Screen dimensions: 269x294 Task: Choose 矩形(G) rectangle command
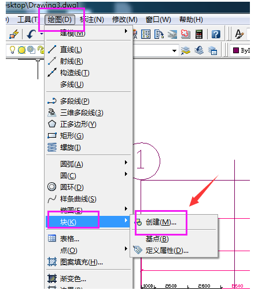[x=89, y=136]
